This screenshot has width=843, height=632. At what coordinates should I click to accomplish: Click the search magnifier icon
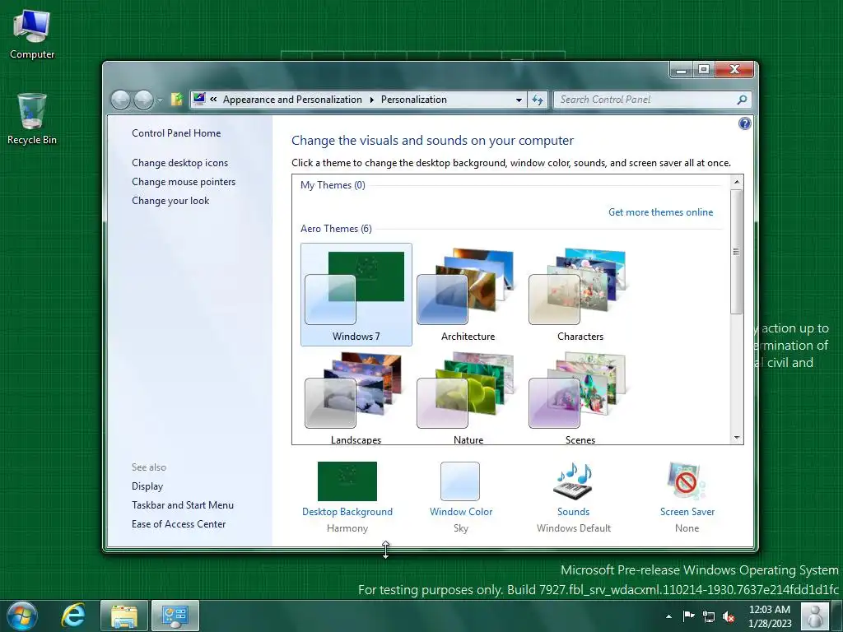pos(742,100)
